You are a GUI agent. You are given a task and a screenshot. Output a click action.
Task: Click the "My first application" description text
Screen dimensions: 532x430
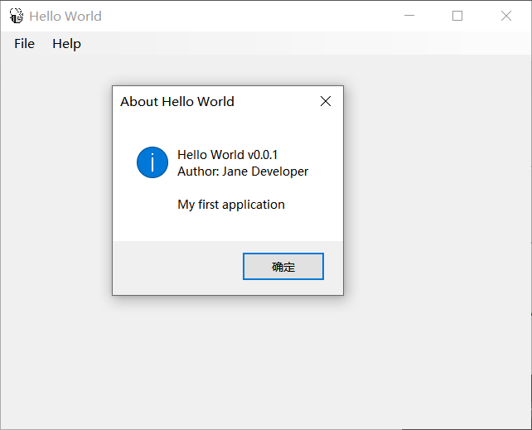[231, 205]
